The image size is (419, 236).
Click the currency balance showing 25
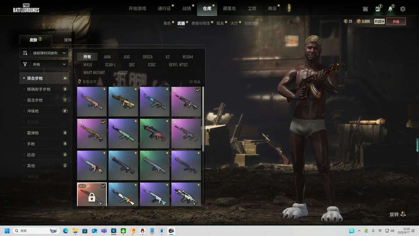pyautogui.click(x=348, y=21)
